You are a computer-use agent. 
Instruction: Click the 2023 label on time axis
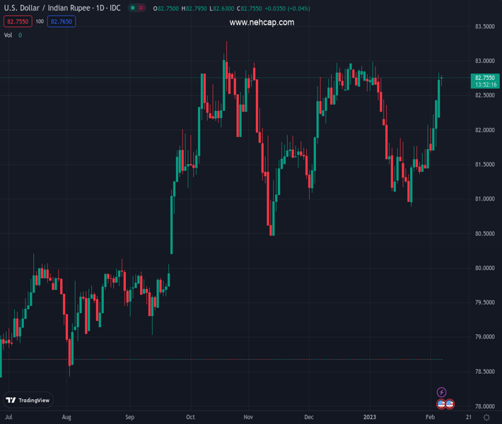pyautogui.click(x=370, y=418)
